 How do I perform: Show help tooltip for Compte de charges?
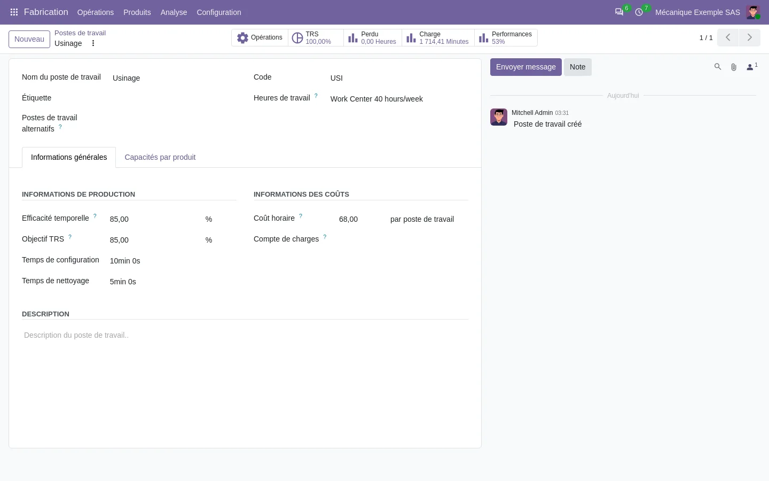click(x=325, y=237)
